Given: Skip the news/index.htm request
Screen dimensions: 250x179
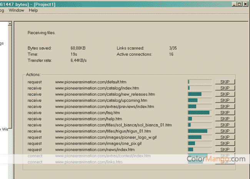Looking at the screenshot, I should 225,149.
